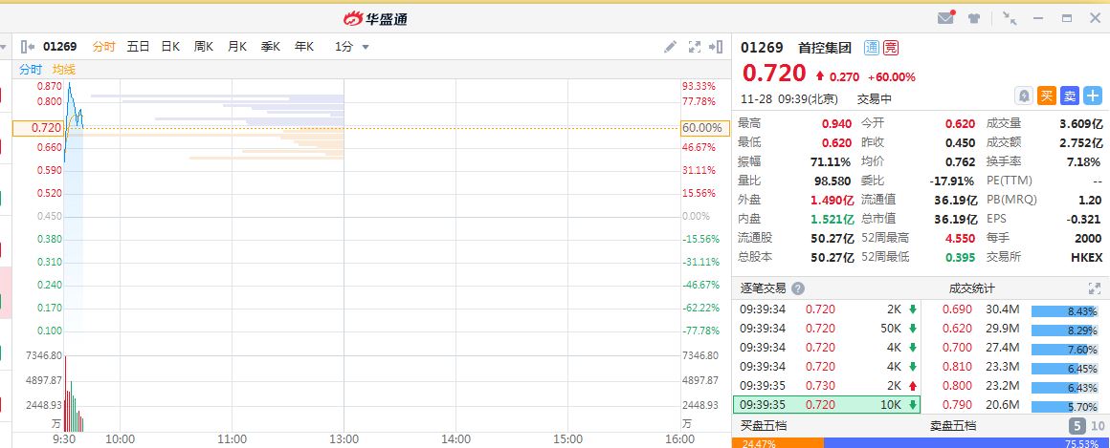Toggle the 分时 line legend
Viewport: 1110px width, 448px height.
coord(32,69)
